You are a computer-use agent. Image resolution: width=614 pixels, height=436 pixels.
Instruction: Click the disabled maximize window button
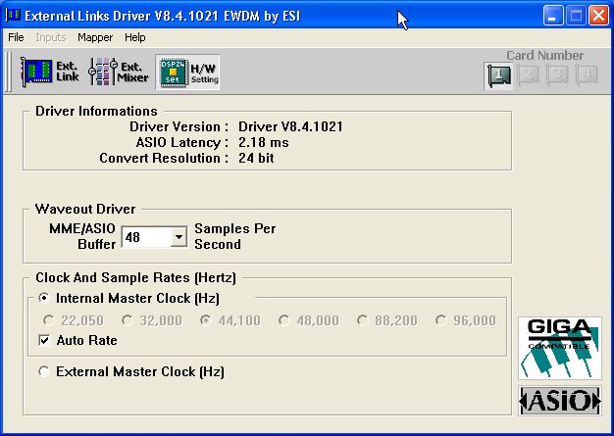point(576,16)
